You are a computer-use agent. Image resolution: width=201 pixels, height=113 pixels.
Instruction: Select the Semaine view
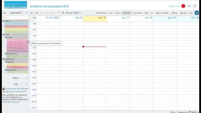[127, 13]
